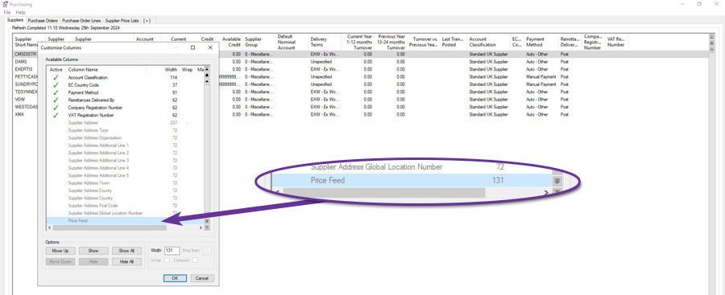Click scroll-to-top arrow of the suppliers grid
This screenshot has height=295, width=725.
(711, 38)
